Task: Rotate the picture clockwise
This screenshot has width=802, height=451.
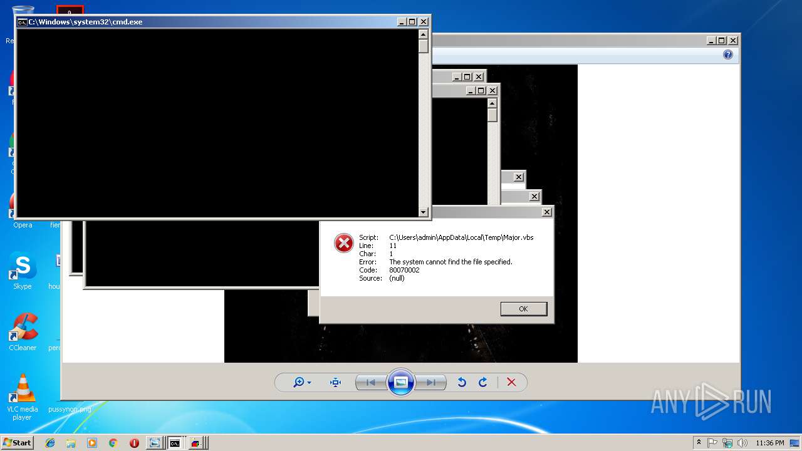Action: (x=483, y=382)
